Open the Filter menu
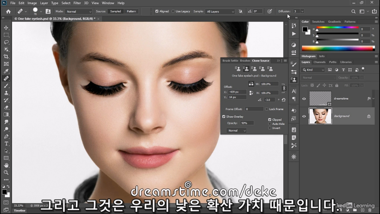The height and width of the screenshot is (214, 380). click(x=77, y=3)
